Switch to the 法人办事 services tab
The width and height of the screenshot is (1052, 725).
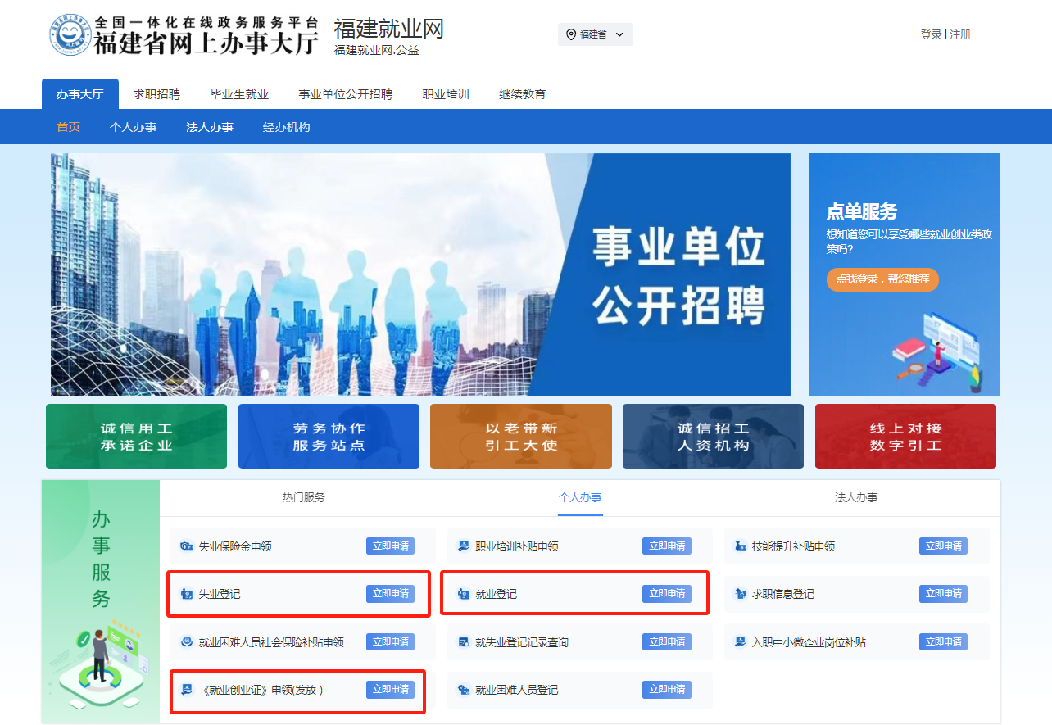(x=856, y=497)
